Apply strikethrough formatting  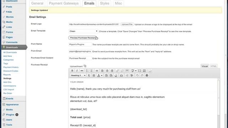point(82,71)
